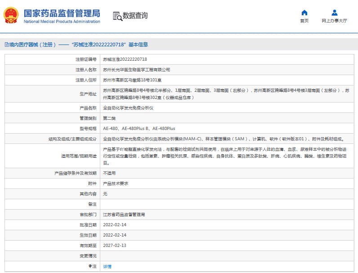Select 江苏省药品监督管理局 value
Screen dimensions: 358x273
pos(124,215)
